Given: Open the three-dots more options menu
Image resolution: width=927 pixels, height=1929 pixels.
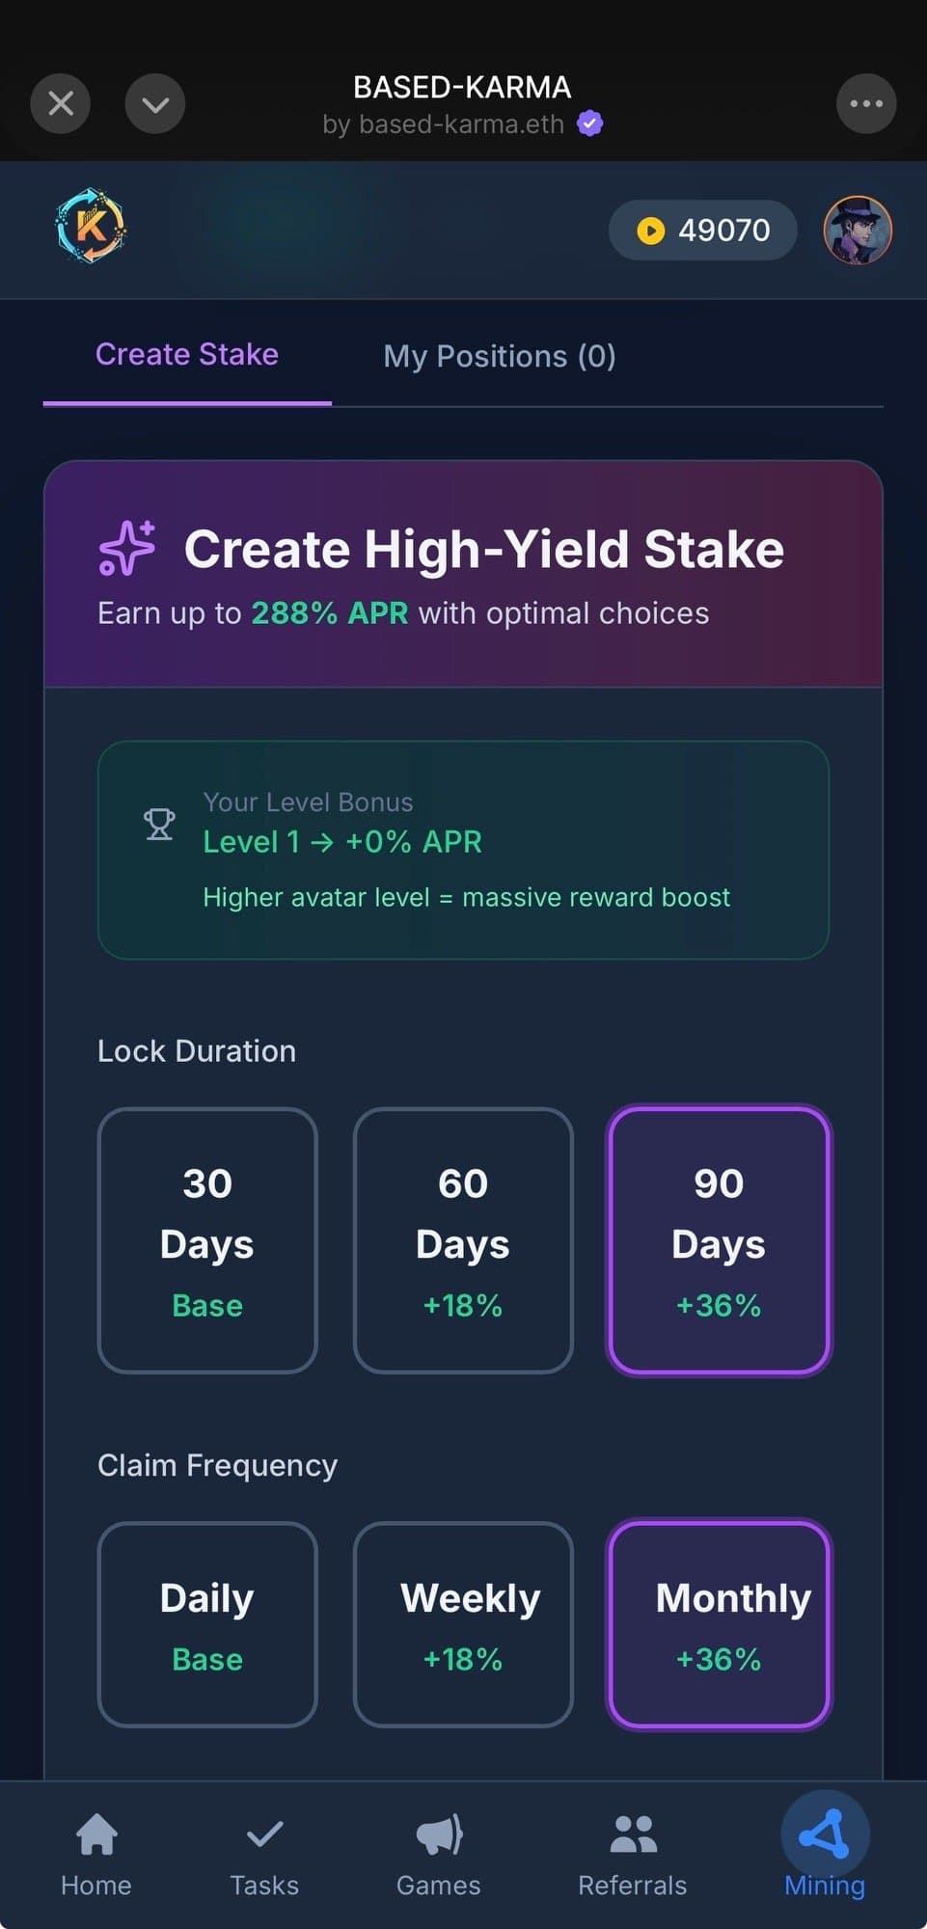Looking at the screenshot, I should pos(865,103).
